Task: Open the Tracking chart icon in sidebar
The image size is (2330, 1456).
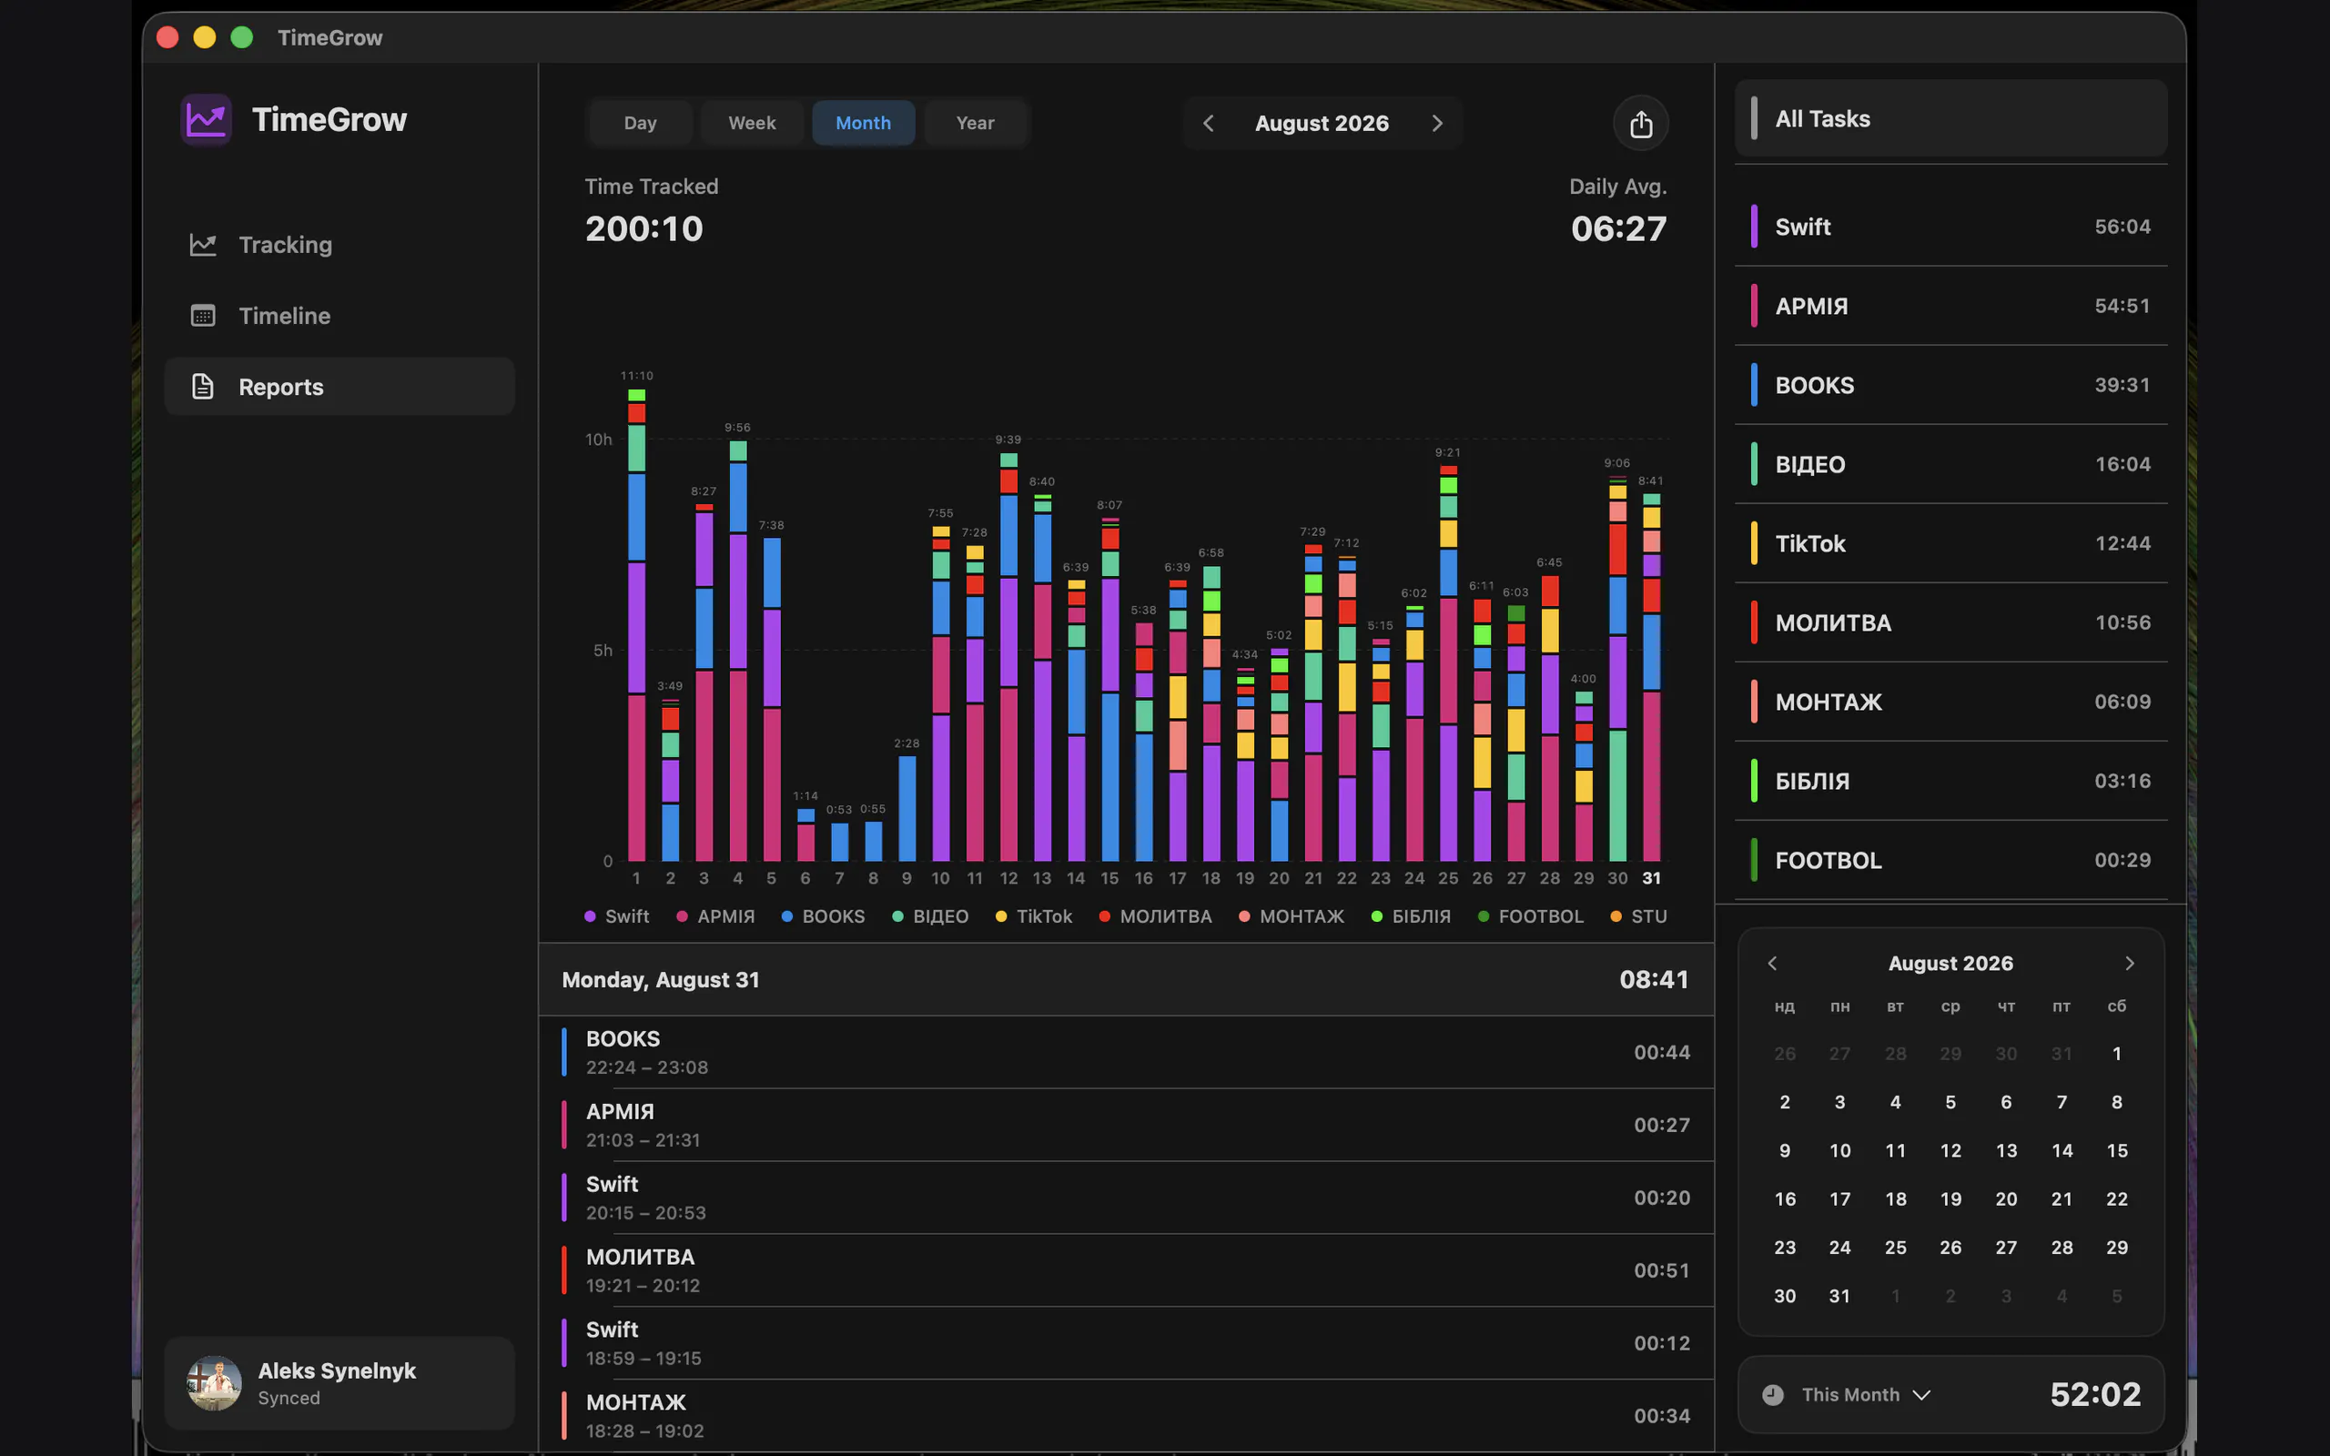Action: [x=203, y=245]
